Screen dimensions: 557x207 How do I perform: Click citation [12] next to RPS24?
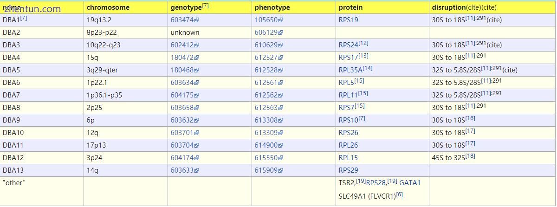coord(363,43)
